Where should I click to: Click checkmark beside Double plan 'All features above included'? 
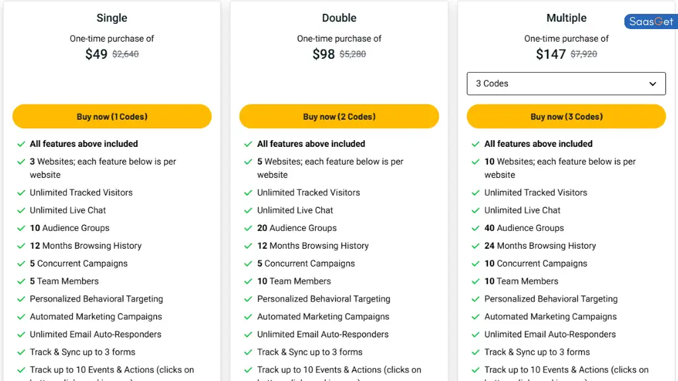point(248,144)
